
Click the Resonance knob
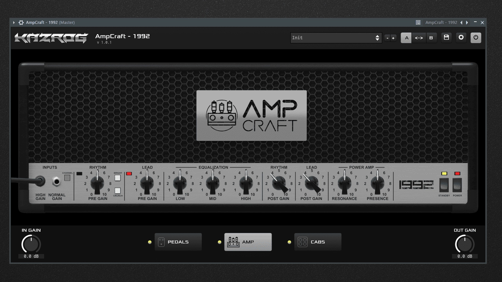coord(344,183)
